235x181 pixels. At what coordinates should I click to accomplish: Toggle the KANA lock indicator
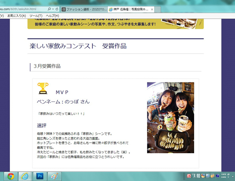[x=224, y=177]
